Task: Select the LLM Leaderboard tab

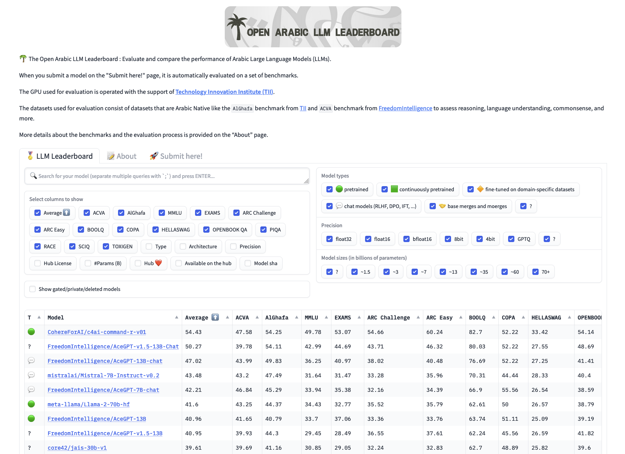Action: click(x=59, y=156)
